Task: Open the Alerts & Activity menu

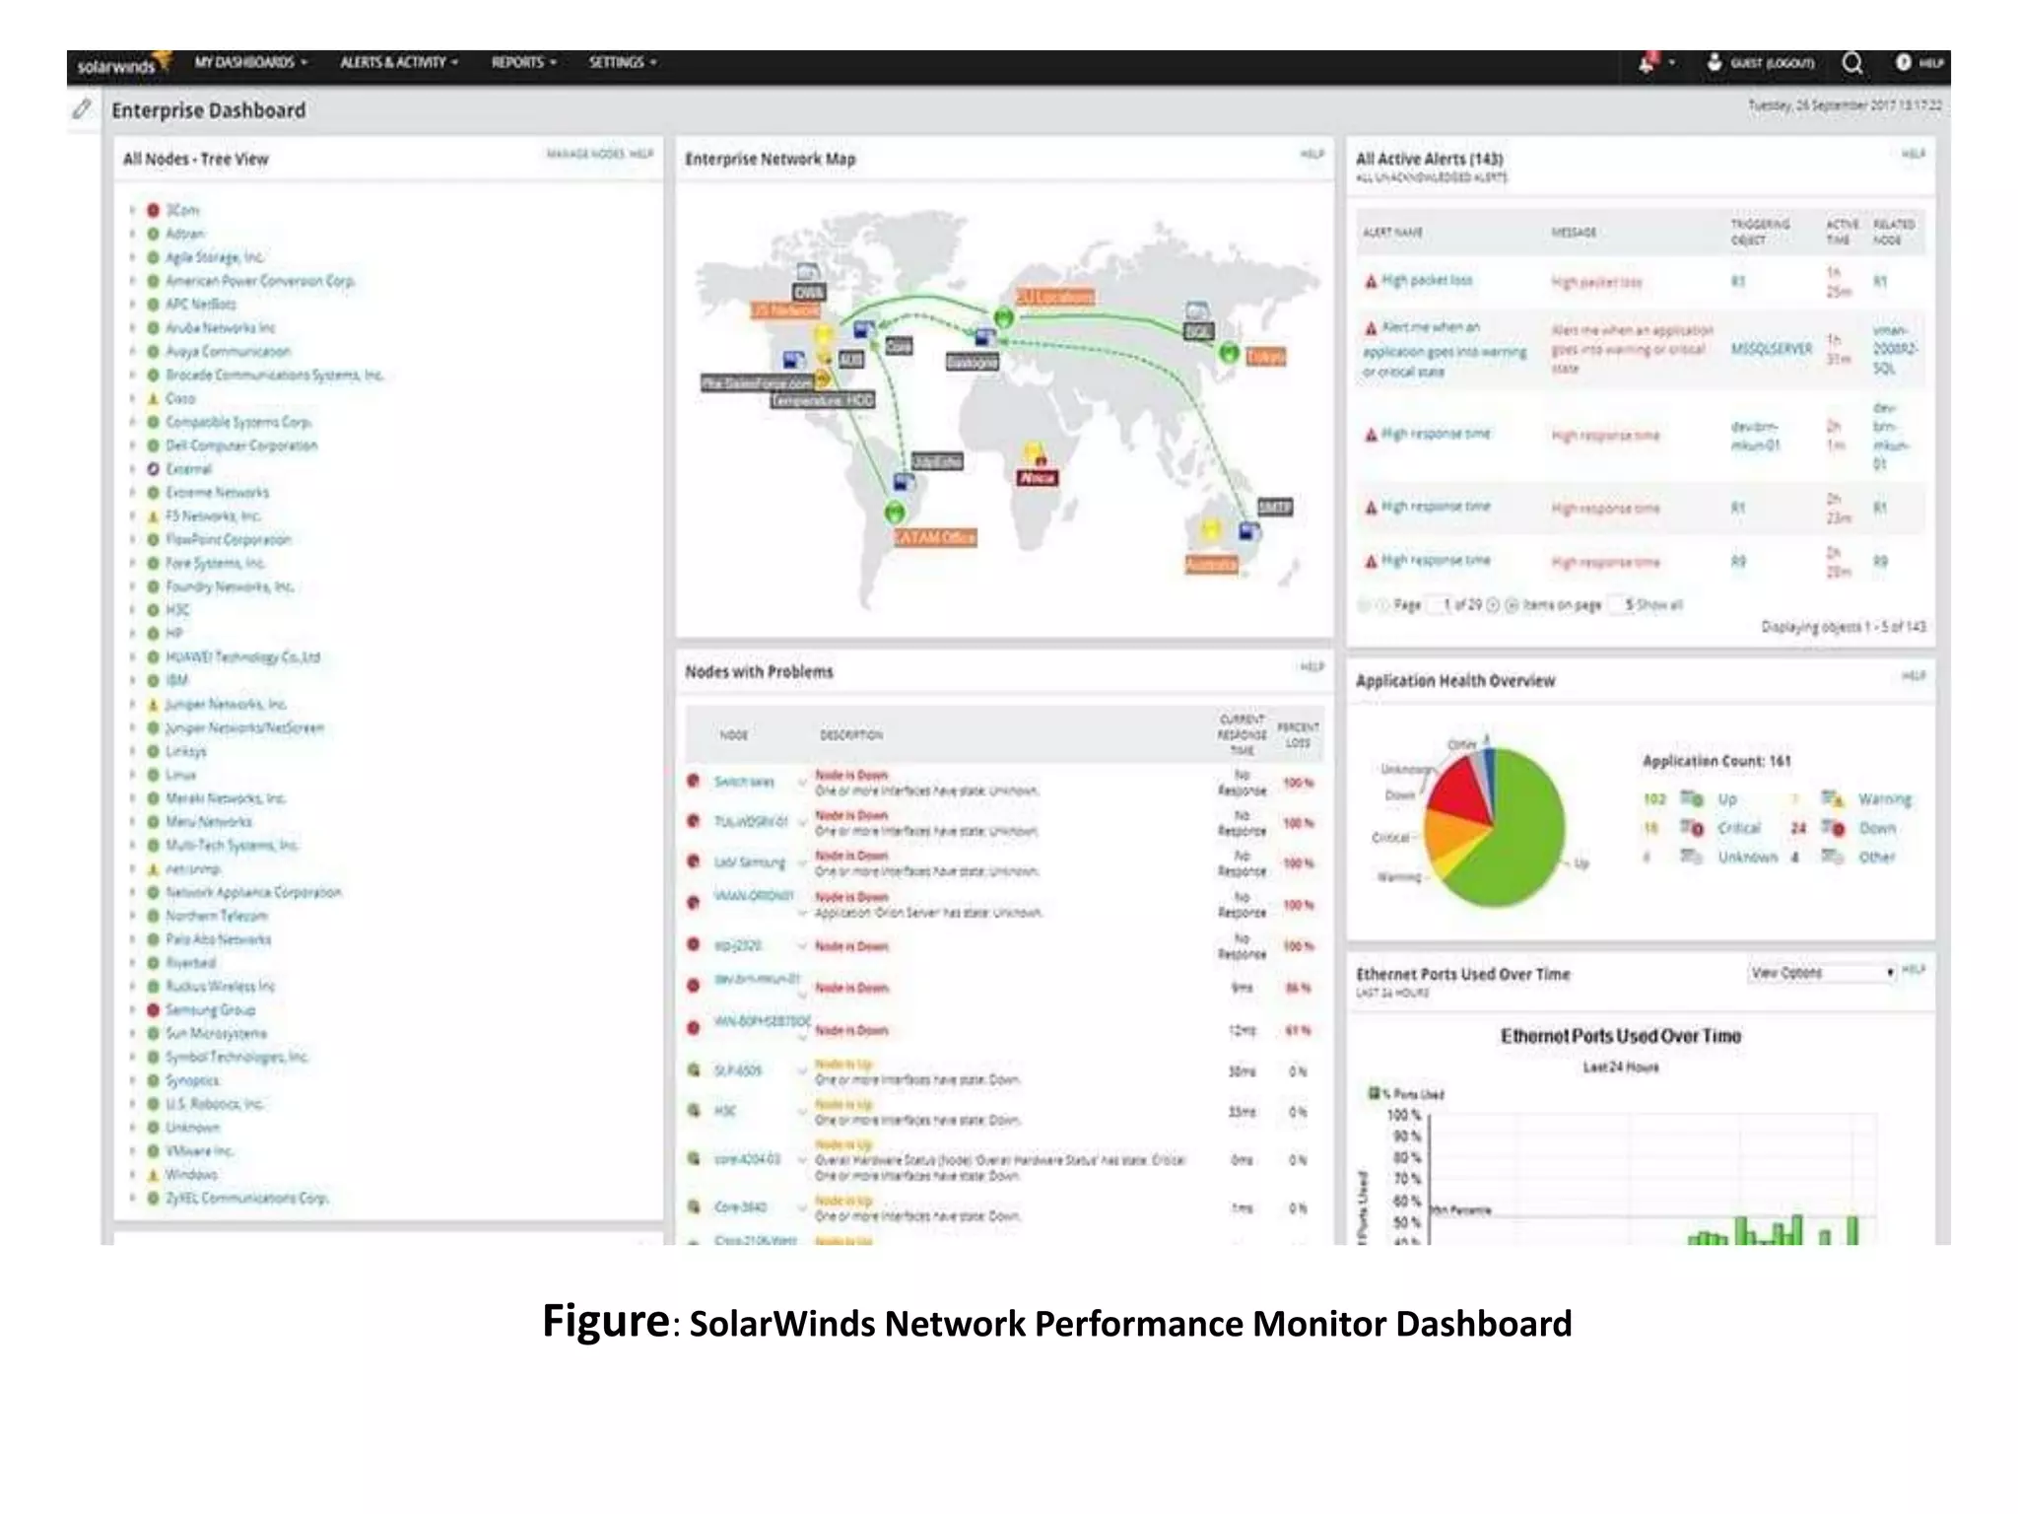Action: point(398,62)
